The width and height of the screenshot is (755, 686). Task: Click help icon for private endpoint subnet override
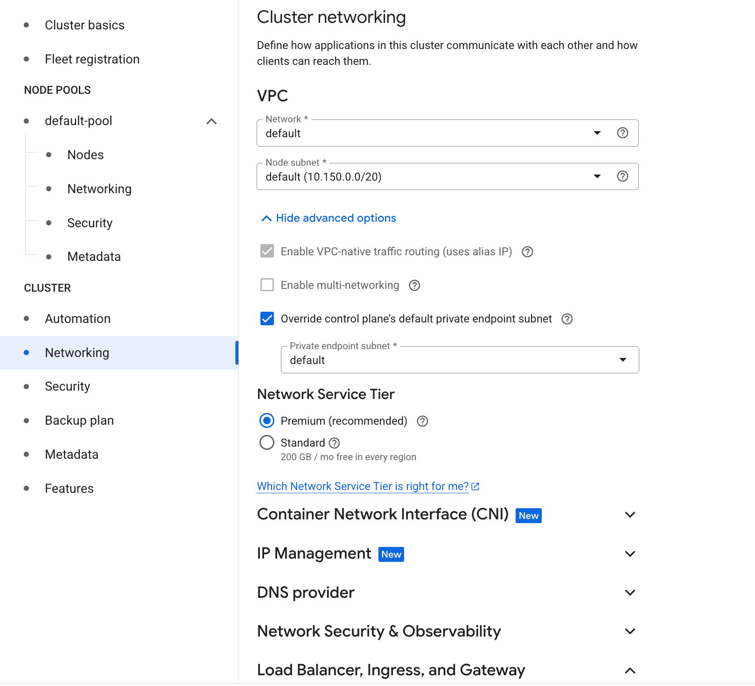[x=567, y=319]
